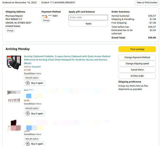163x146 pixels.
Task: Click the Change Payment Method button
Action: pyautogui.click(x=137, y=57)
